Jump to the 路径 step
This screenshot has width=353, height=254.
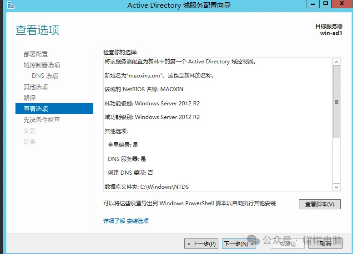tap(30, 98)
